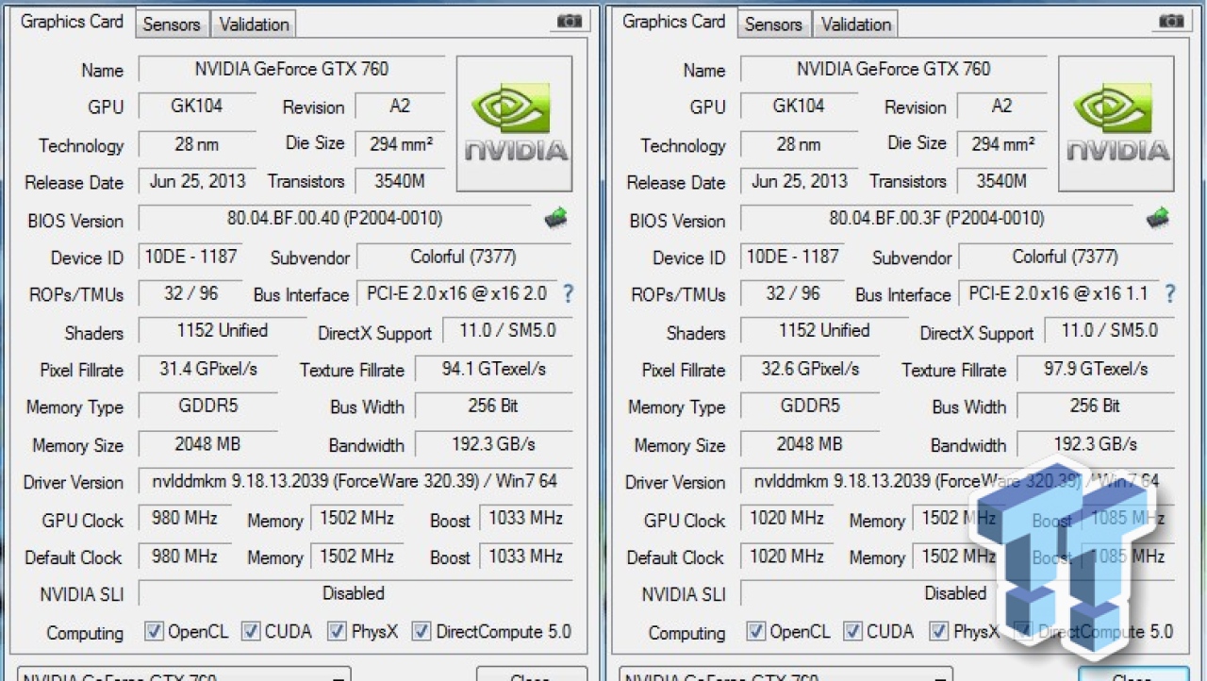Screen dimensions: 1207x681
Task: Toggle PhysX checkbox in right window
Action: [938, 631]
